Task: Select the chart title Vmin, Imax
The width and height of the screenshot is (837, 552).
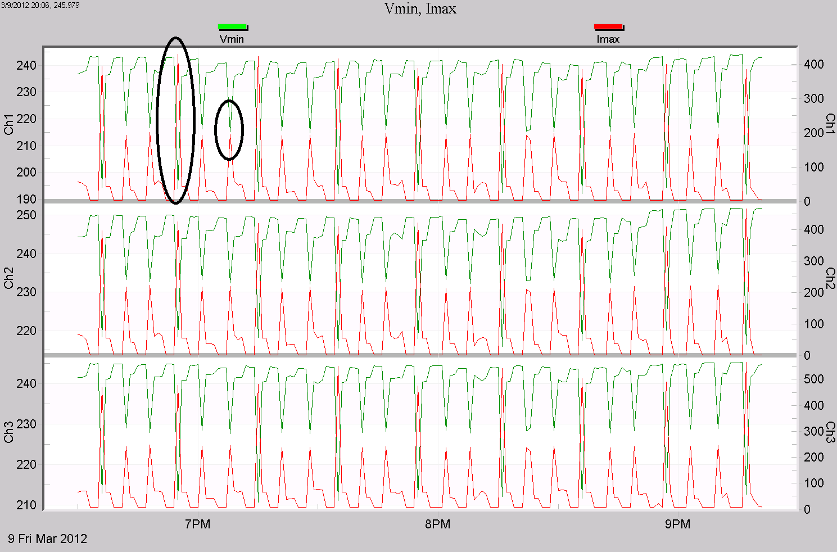Action: [x=420, y=9]
